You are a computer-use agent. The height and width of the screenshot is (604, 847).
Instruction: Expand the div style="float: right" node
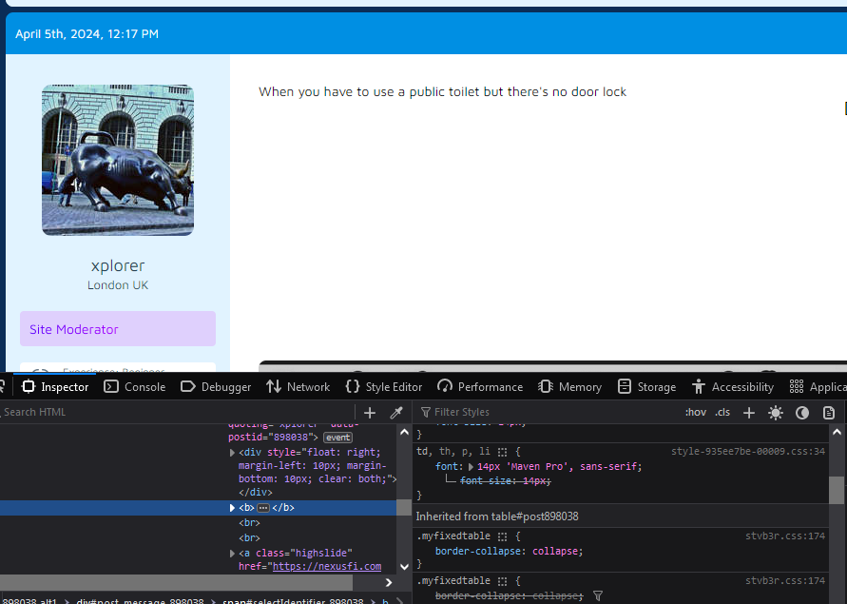point(232,453)
